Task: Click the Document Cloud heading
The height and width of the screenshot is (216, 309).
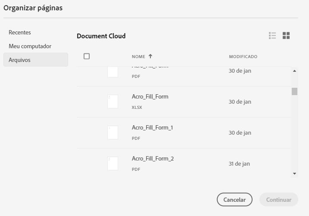Action: pos(101,36)
